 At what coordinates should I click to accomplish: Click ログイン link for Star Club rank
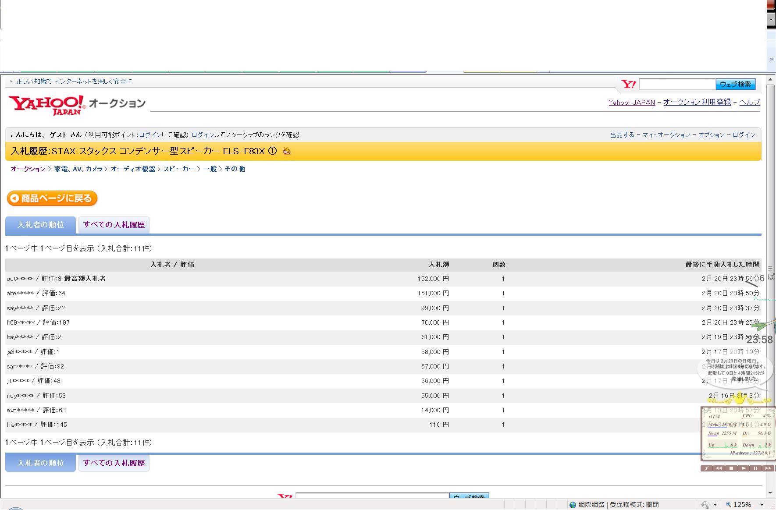tap(203, 135)
